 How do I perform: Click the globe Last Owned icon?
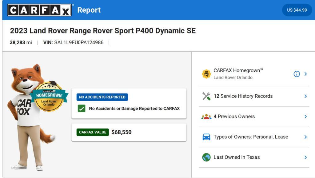(x=206, y=157)
